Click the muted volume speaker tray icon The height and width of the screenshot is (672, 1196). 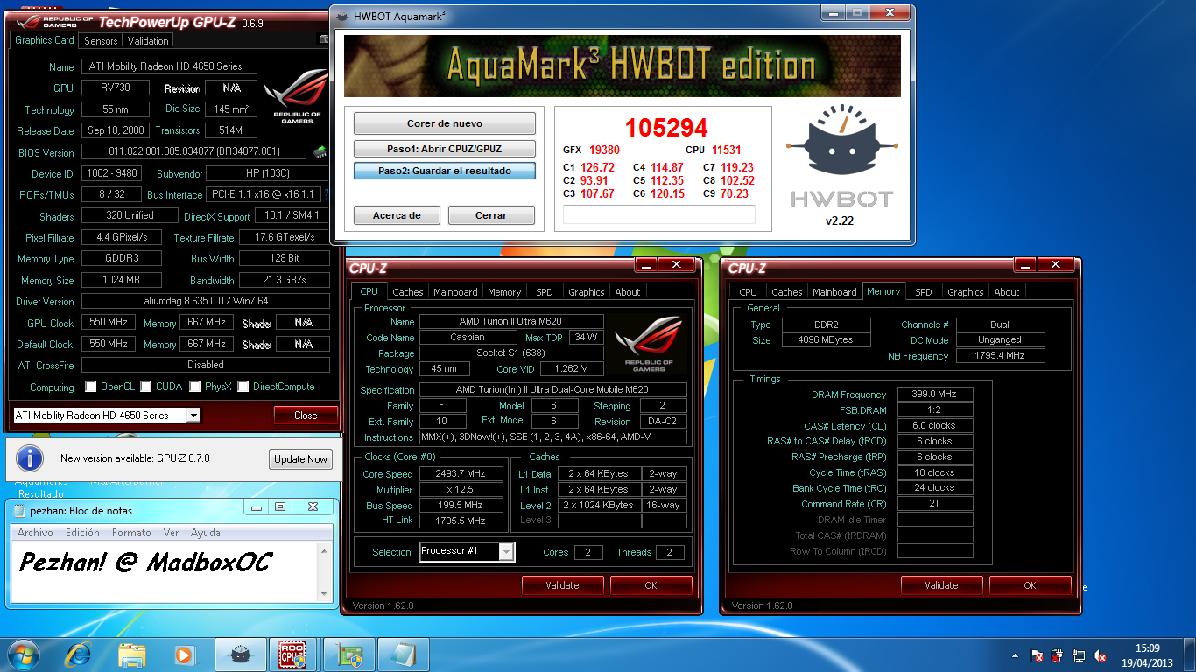(1100, 655)
